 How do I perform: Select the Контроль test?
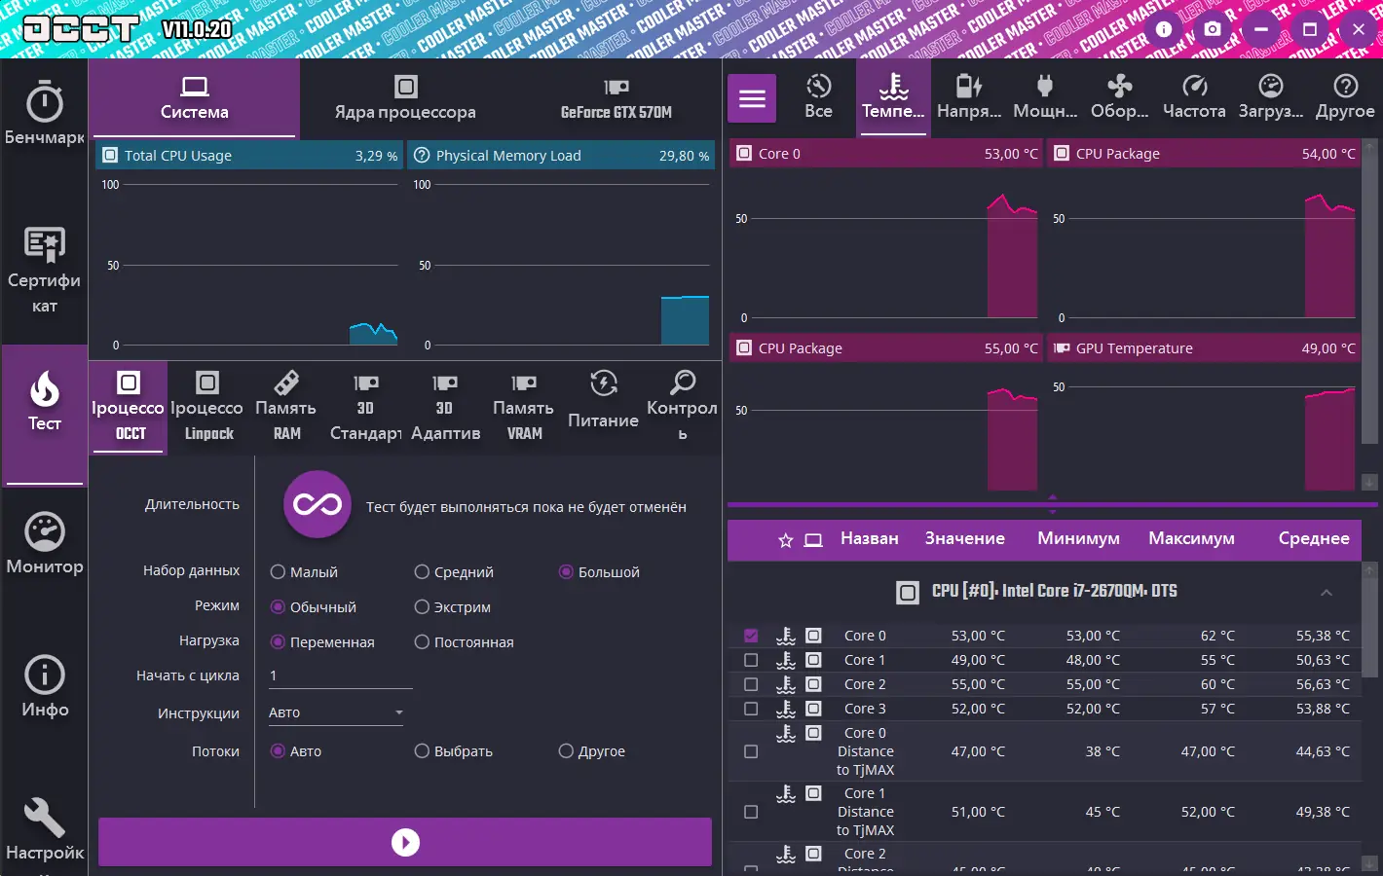(682, 407)
